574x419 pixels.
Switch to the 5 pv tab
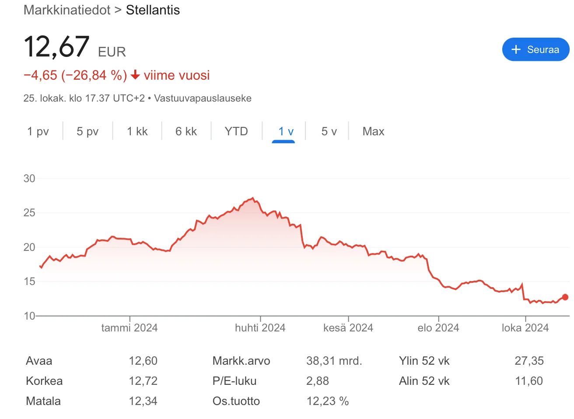tap(87, 131)
